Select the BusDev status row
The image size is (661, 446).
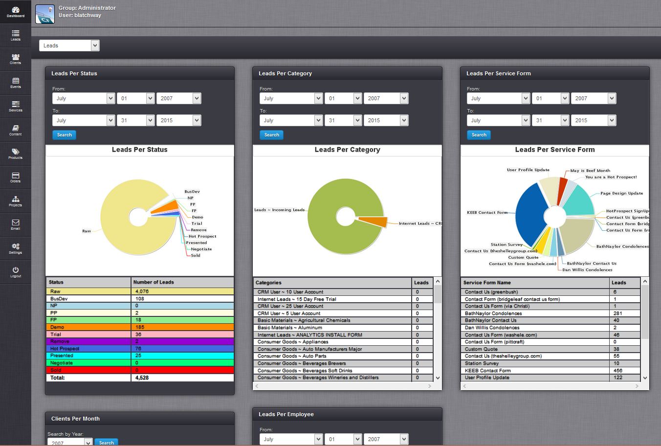[140, 298]
